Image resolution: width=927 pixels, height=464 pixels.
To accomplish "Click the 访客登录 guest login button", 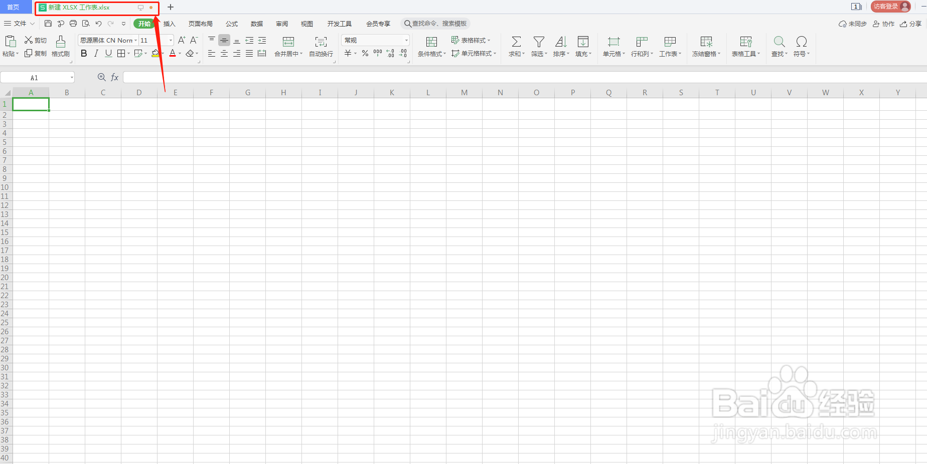I will pyautogui.click(x=891, y=7).
